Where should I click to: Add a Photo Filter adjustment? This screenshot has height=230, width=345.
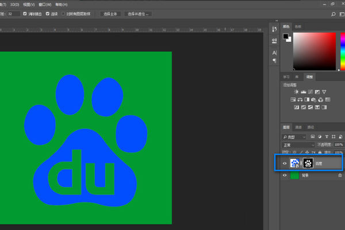[314, 100]
